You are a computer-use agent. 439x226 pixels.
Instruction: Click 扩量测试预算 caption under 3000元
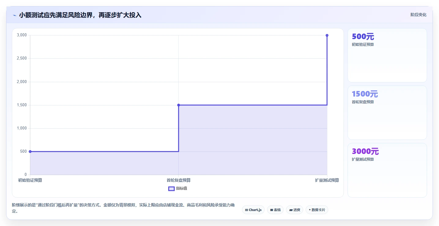click(363, 159)
